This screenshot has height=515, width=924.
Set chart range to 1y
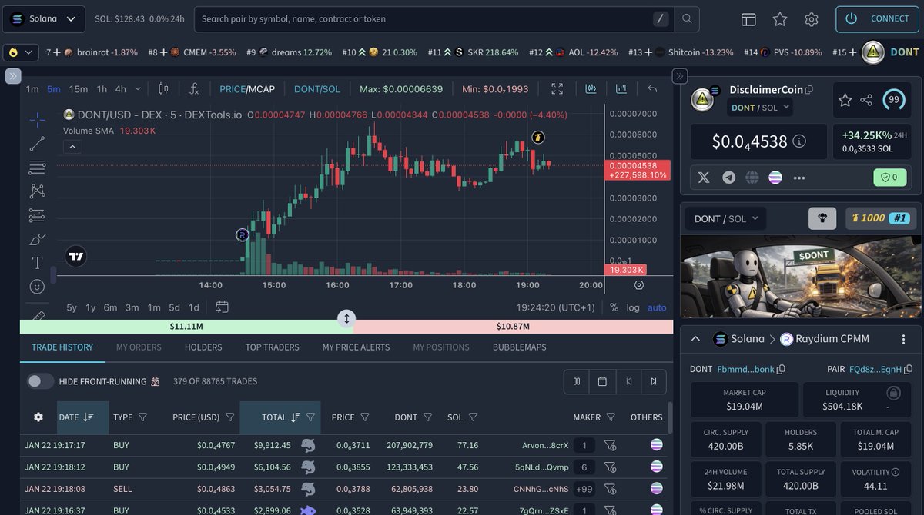pos(91,307)
